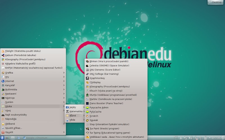
Task: Open Pysycache Admin
Action: 116,108
